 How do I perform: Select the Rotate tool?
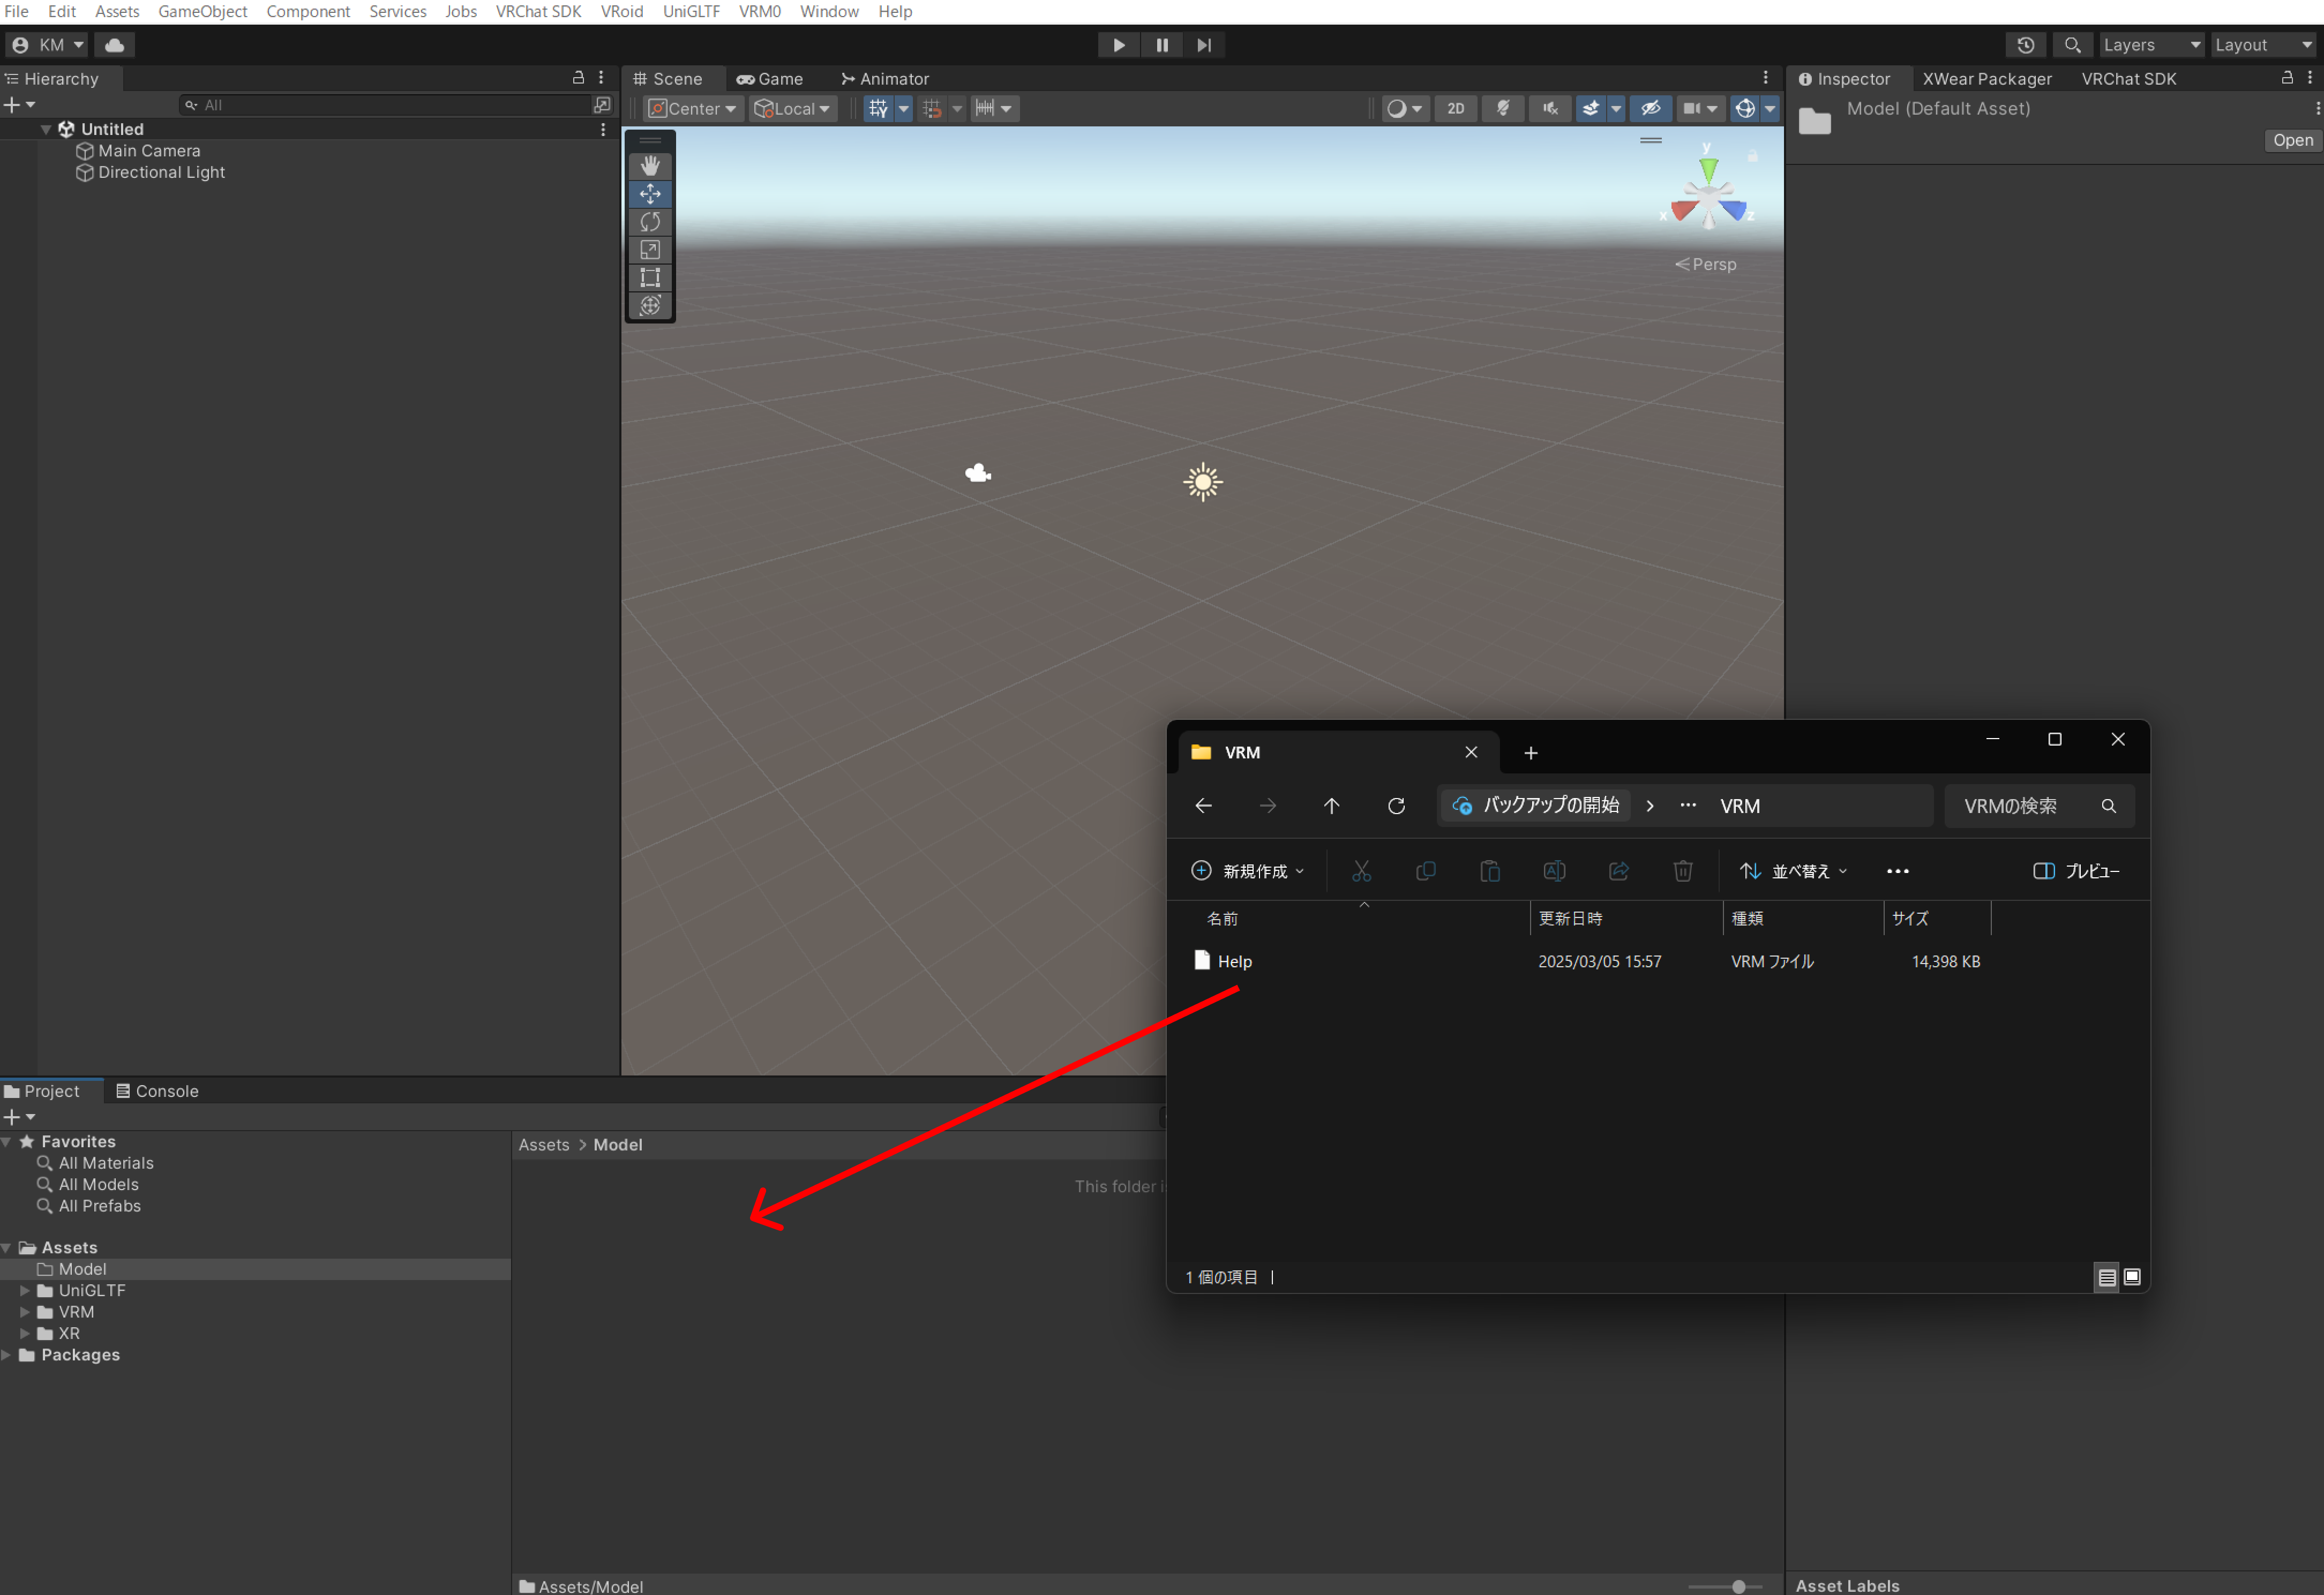coord(650,221)
